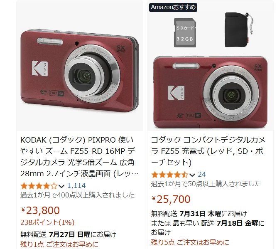Screen dimensions: 277x249
Task: Click the black pouch picture in image
Action: click(x=238, y=30)
